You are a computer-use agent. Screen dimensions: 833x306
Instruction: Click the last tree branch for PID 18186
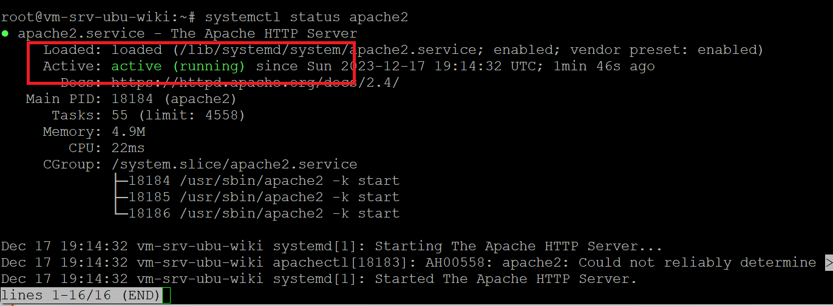coord(120,214)
